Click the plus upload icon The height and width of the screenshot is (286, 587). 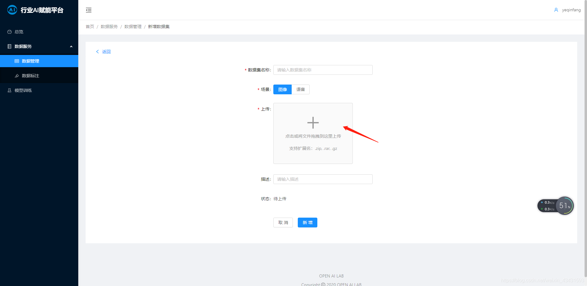click(x=313, y=123)
